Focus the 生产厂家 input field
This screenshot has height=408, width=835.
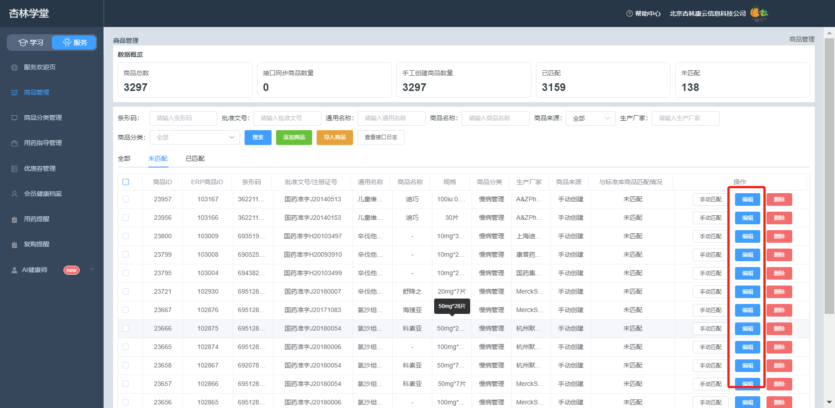pos(685,118)
